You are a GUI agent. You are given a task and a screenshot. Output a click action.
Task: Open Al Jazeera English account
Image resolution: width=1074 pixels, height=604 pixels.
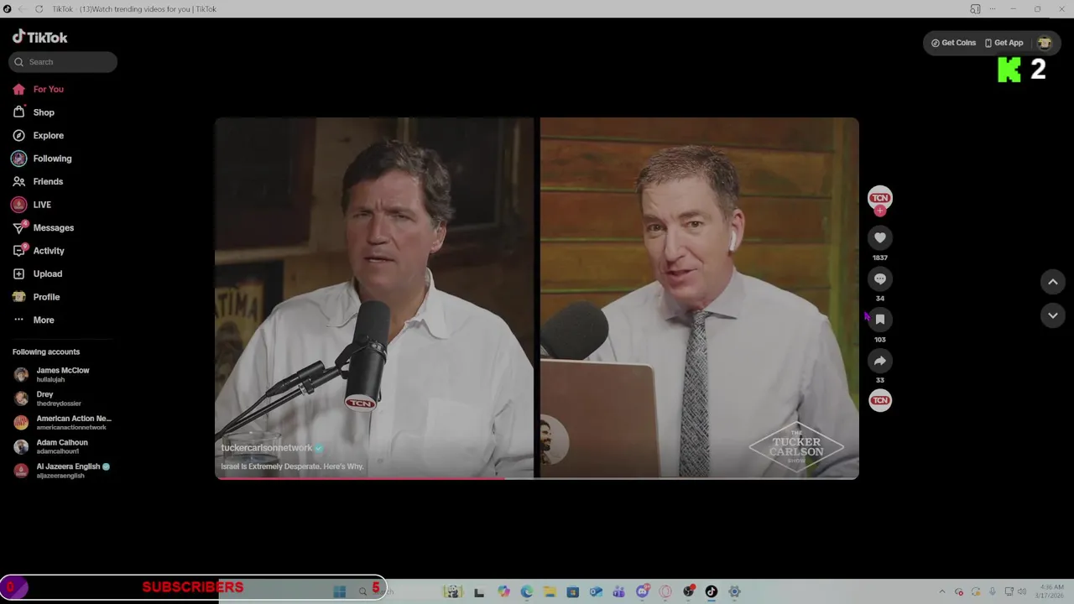61,471
